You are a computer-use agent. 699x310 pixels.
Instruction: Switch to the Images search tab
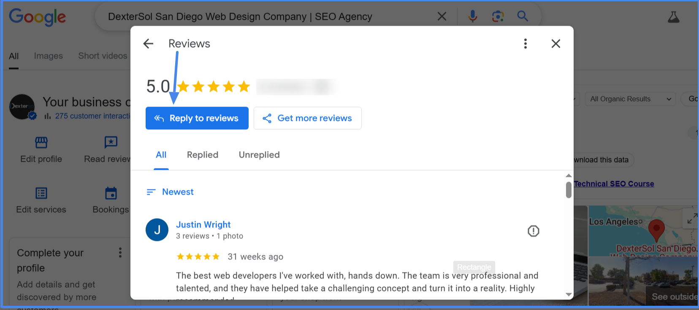click(49, 56)
